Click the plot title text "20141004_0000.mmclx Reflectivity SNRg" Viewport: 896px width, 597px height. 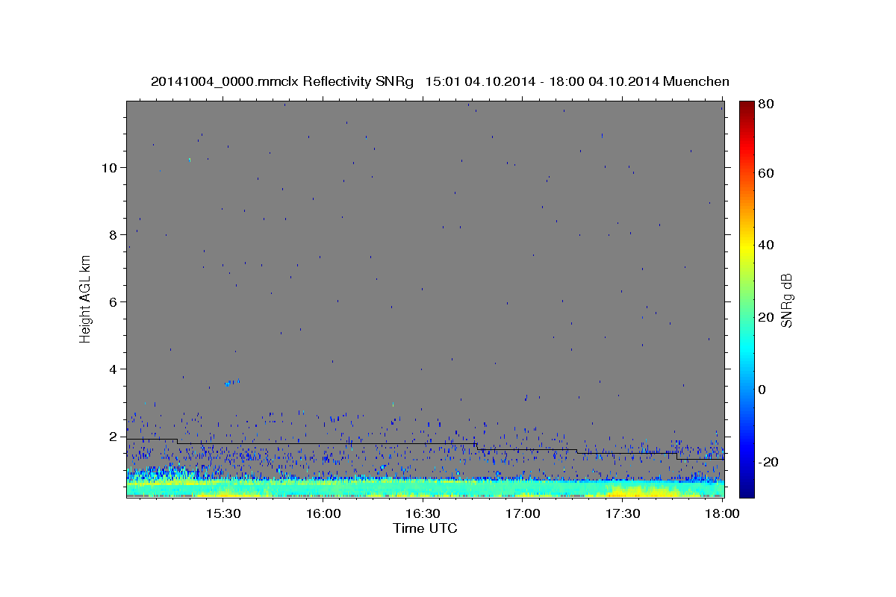coord(281,81)
